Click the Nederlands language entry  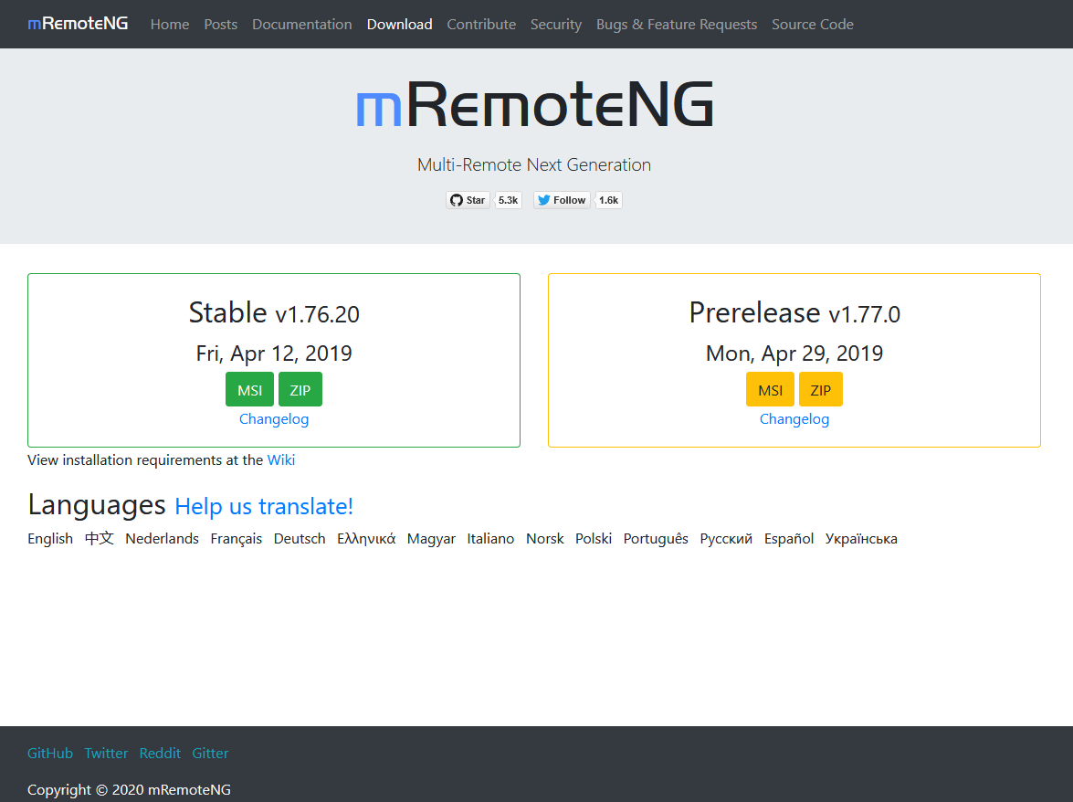coord(163,539)
